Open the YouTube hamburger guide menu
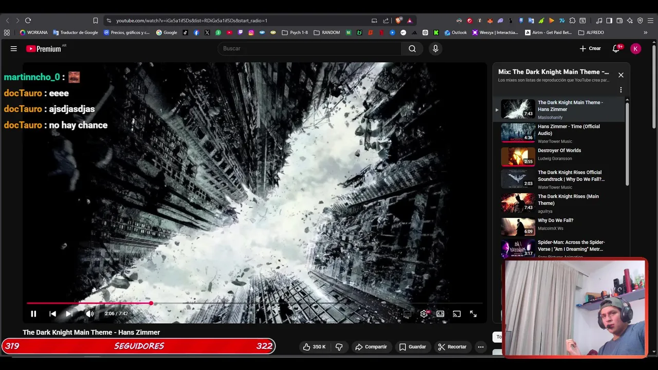658x370 pixels. click(x=14, y=48)
